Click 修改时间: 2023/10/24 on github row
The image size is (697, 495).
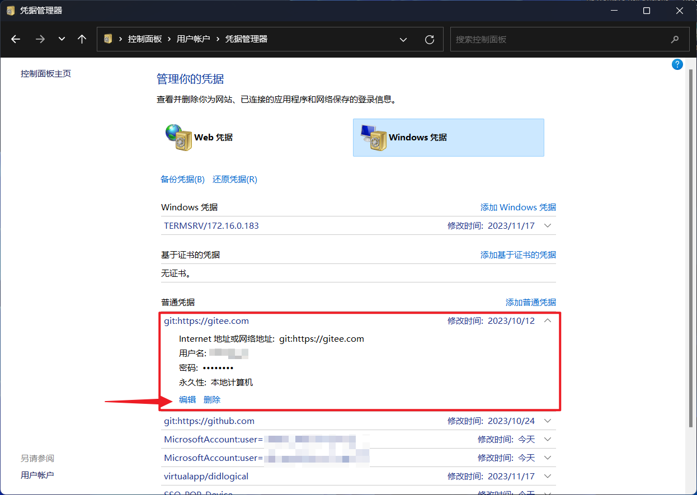[491, 421]
